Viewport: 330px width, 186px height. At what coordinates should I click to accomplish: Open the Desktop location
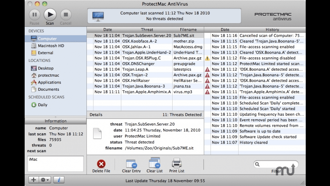(55, 68)
